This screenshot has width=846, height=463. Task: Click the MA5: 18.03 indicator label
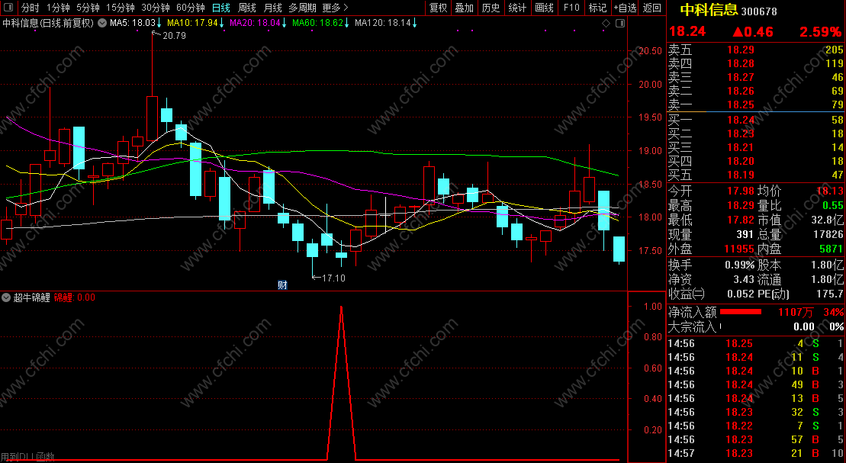132,23
